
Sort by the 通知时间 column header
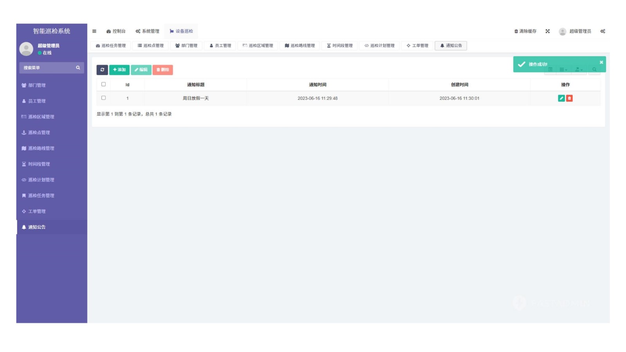click(x=318, y=84)
